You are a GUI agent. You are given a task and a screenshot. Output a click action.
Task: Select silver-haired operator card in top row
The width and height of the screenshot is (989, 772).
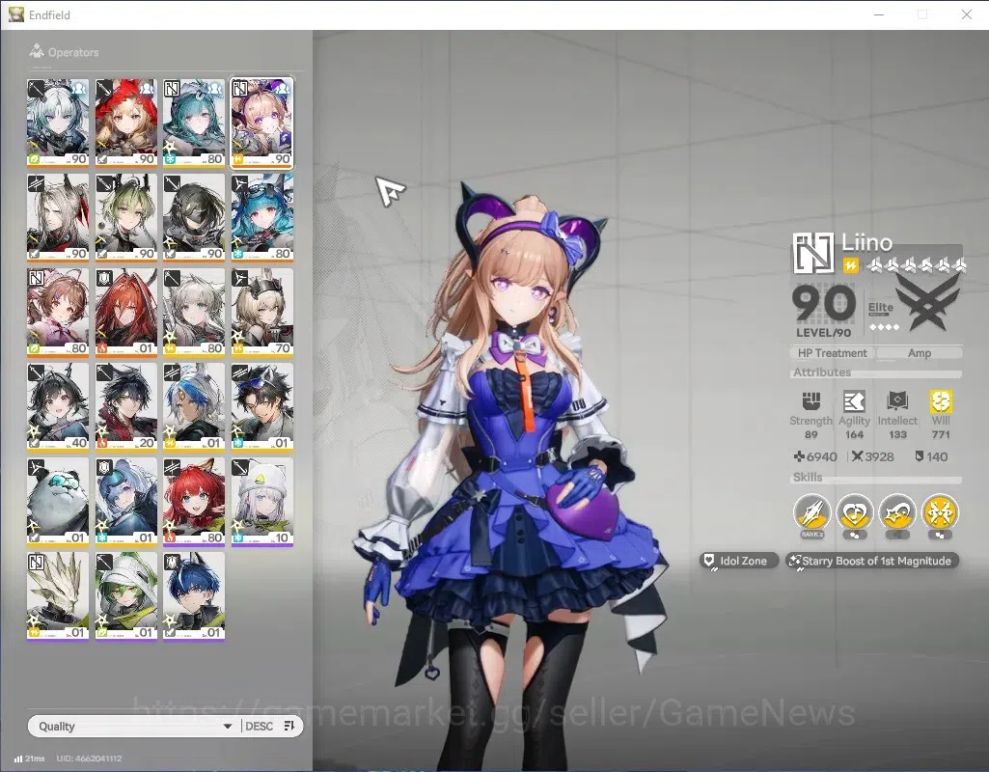coord(58,123)
